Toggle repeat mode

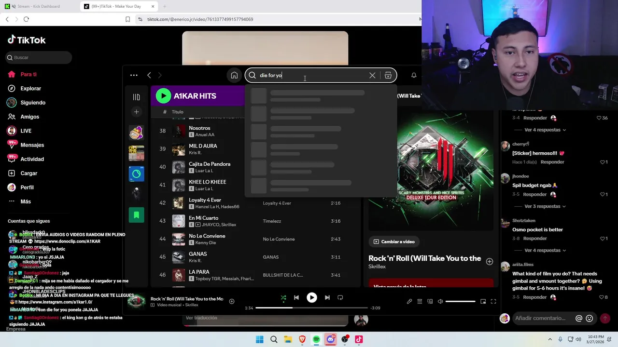[340, 298]
